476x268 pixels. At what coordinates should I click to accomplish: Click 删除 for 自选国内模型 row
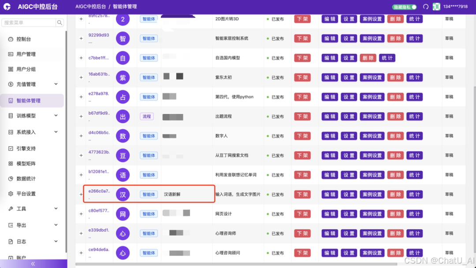[x=368, y=58]
